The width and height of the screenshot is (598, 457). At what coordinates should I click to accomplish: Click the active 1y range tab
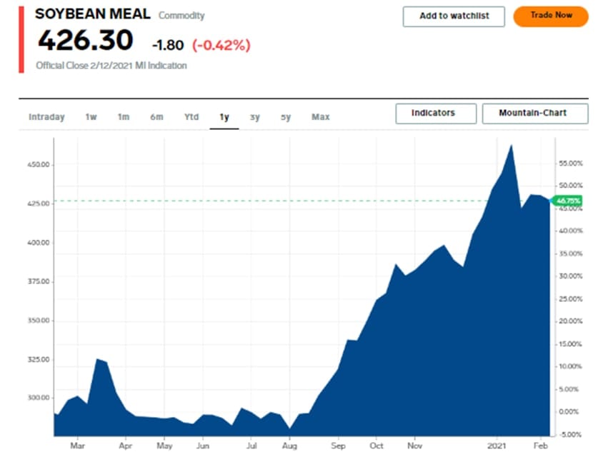[224, 117]
